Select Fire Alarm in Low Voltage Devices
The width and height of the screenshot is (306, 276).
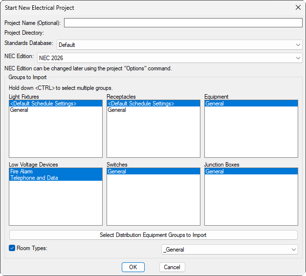tap(56, 171)
